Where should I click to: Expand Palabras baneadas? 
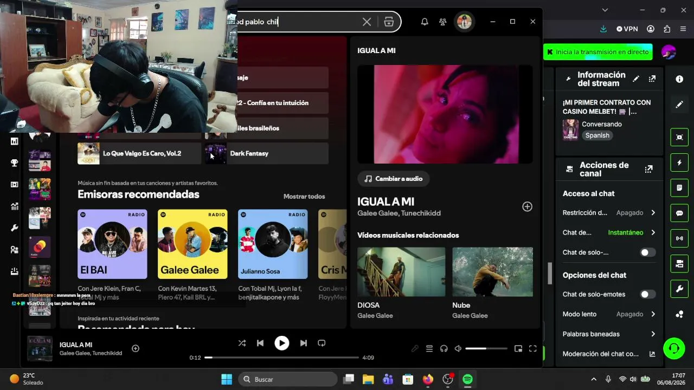click(x=609, y=334)
